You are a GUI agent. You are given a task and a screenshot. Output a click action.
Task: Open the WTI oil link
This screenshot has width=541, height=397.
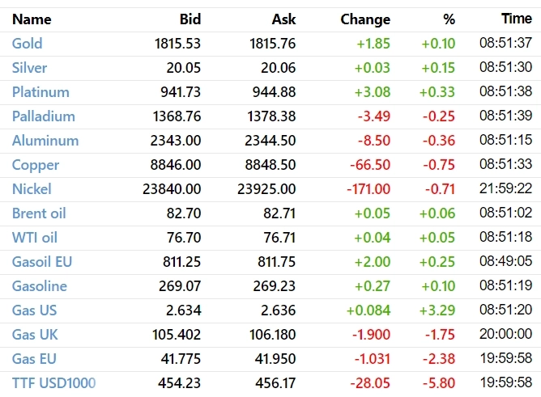click(x=35, y=238)
